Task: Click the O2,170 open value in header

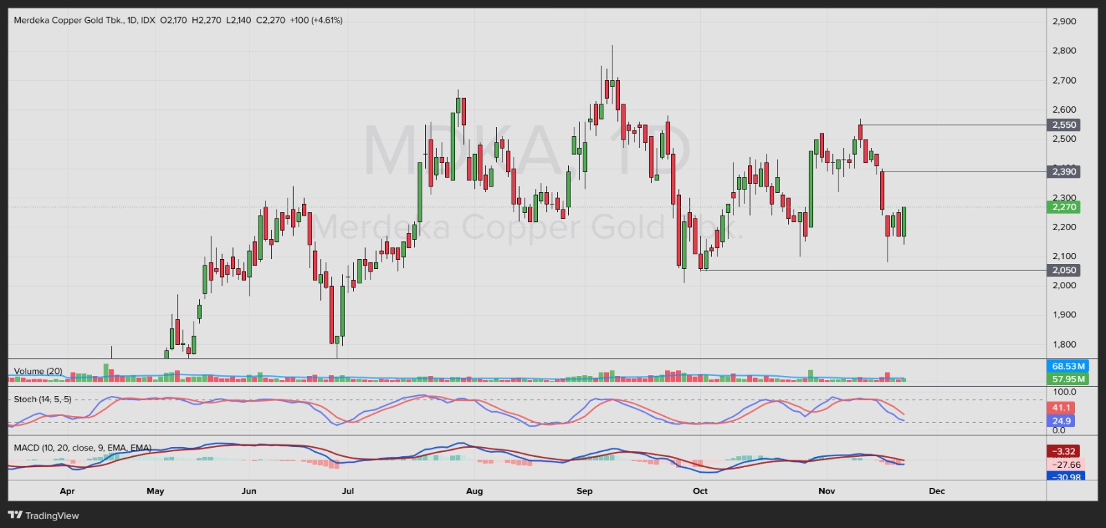Action: coord(174,20)
